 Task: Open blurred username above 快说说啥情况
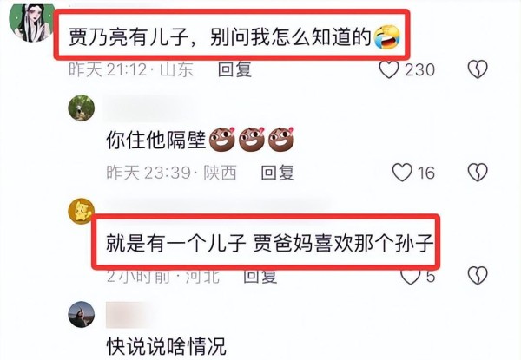[128, 315]
